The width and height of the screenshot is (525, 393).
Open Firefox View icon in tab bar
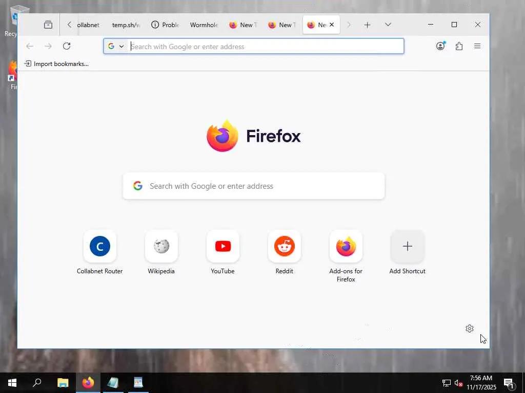(48, 25)
